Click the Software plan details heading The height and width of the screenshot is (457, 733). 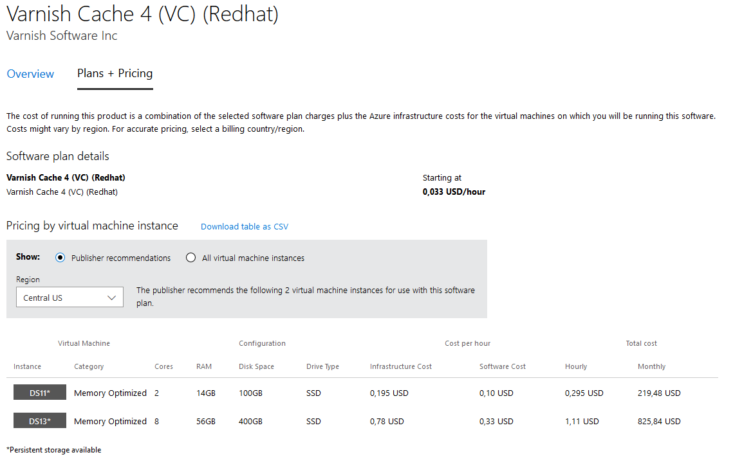pos(57,156)
